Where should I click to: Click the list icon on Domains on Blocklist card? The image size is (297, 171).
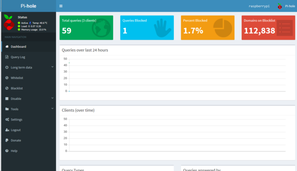tap(285, 28)
